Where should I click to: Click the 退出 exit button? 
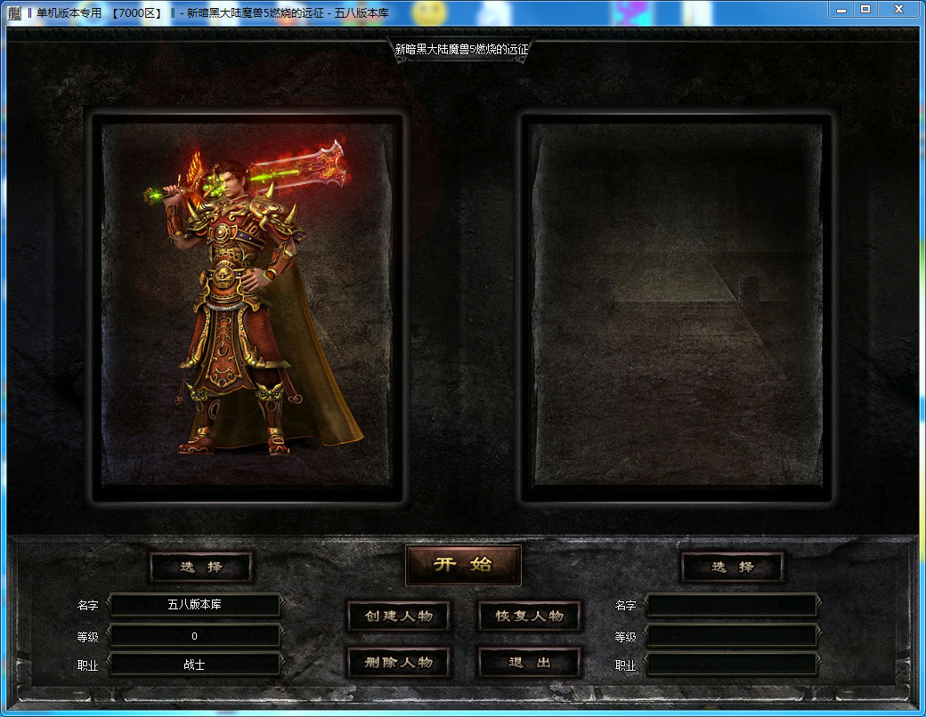[529, 662]
